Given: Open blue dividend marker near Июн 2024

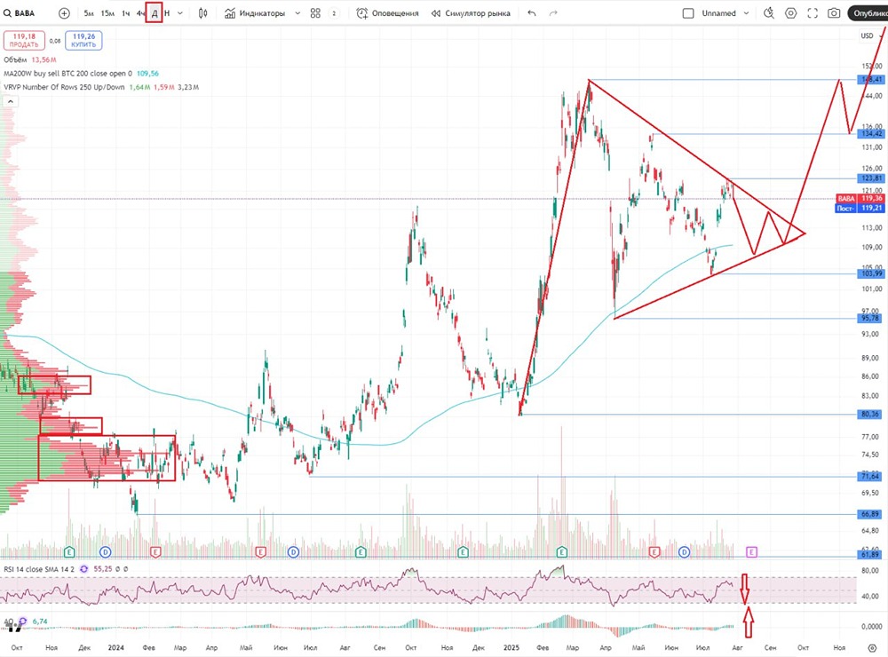Looking at the screenshot, I should coord(293,551).
